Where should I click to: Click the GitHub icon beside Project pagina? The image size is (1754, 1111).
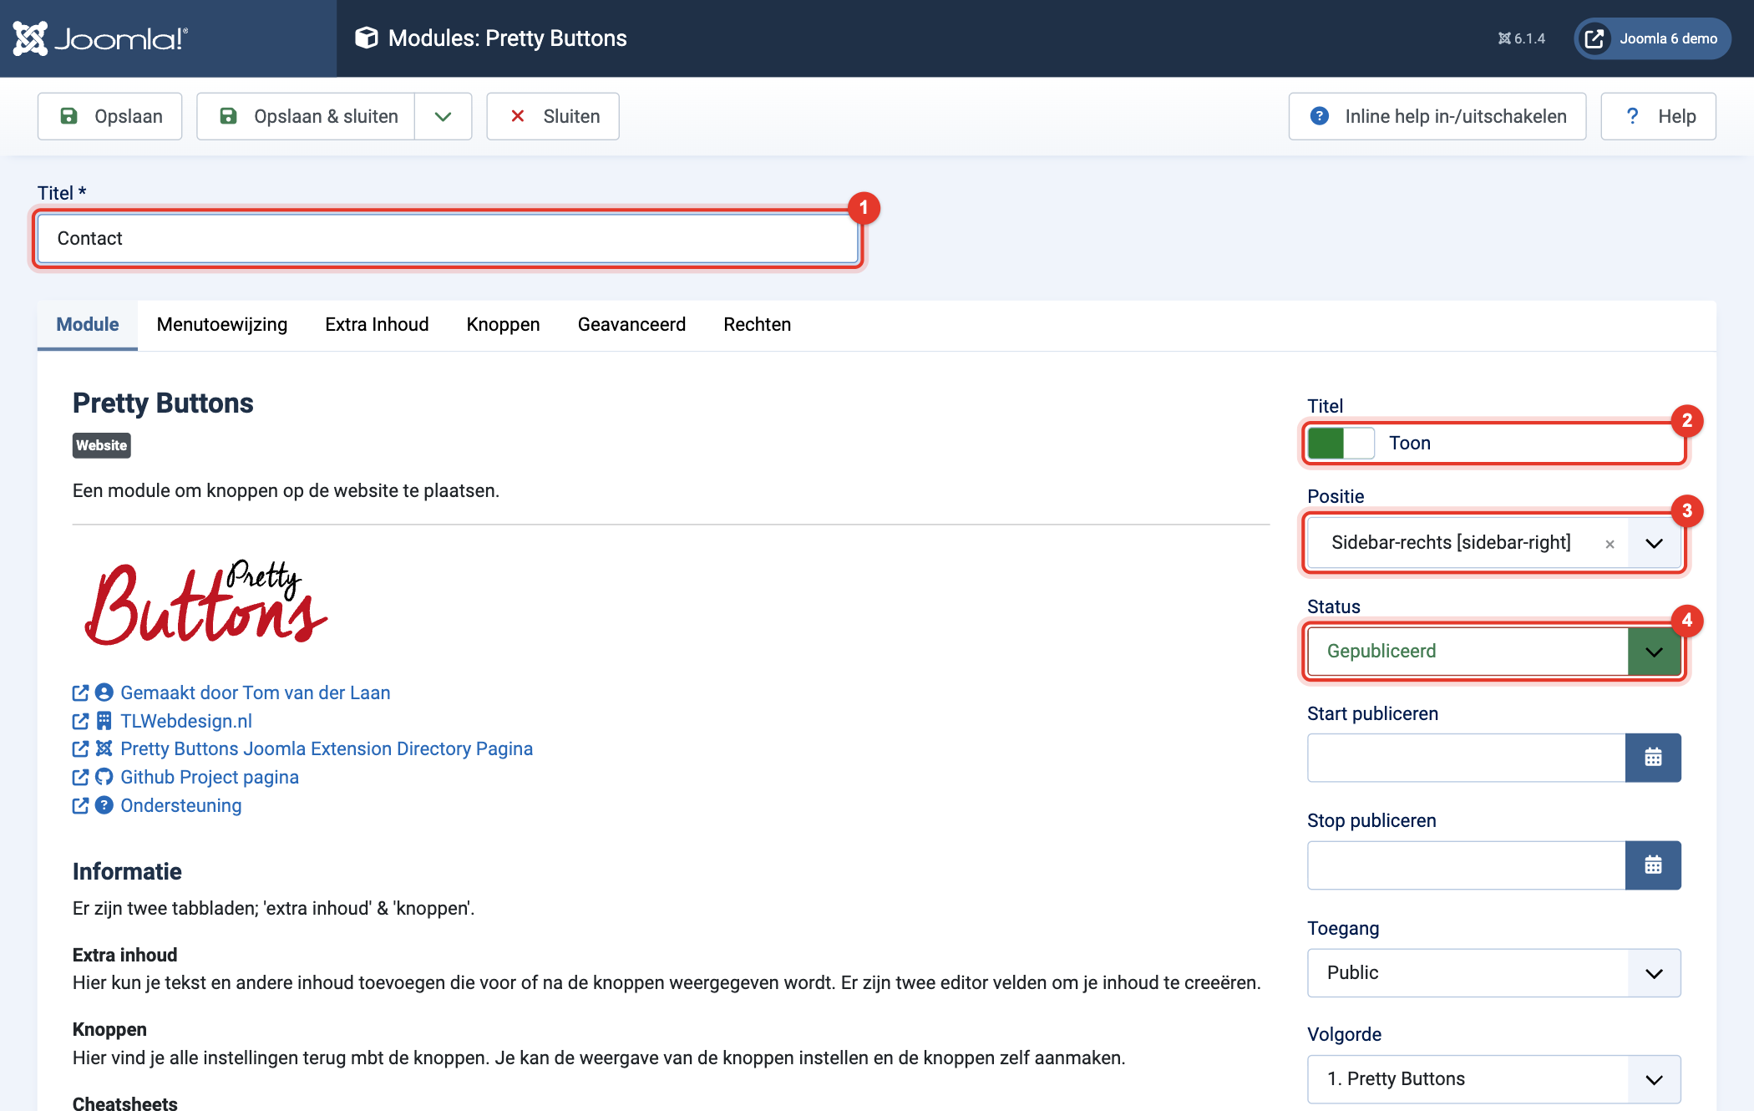pos(104,777)
